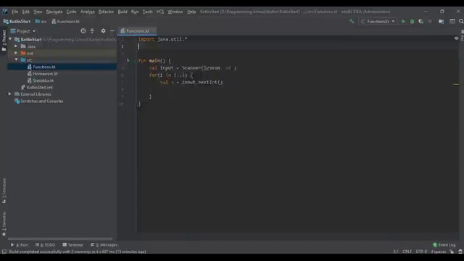The height and width of the screenshot is (261, 464).
Task: Open Project Structure icon in toolbar
Action: [442, 21]
